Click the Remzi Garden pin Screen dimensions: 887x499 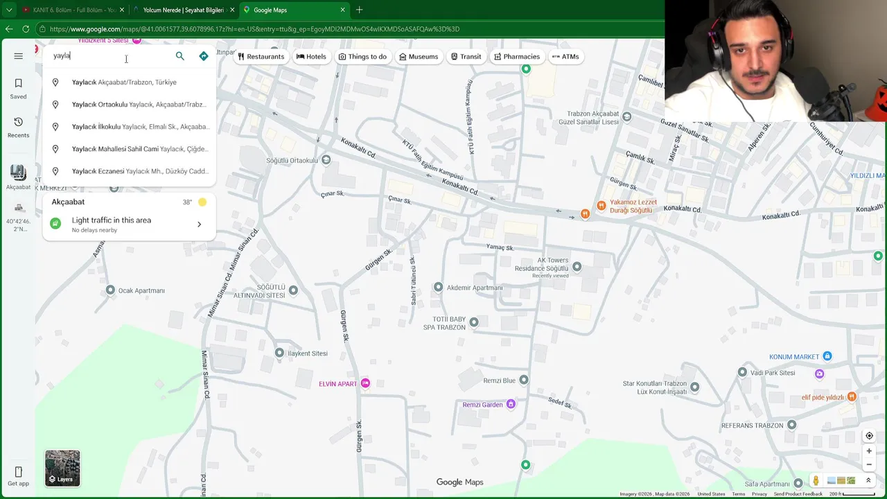point(511,404)
